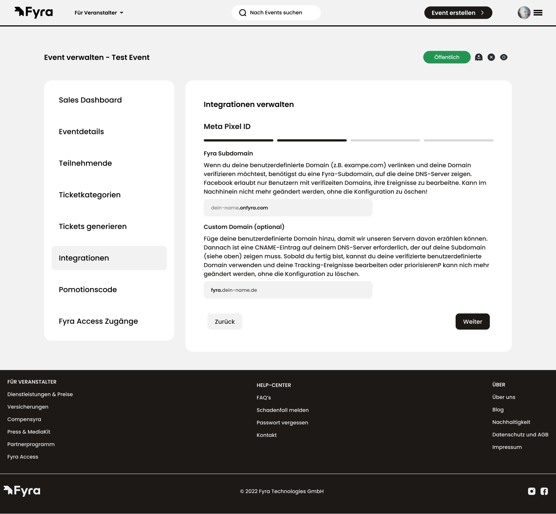The width and height of the screenshot is (556, 514).
Task: Click the Fyra Subdomain label
Action: tap(228, 153)
